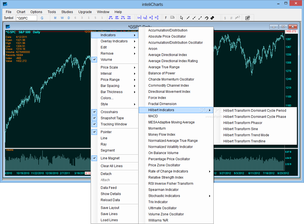Click into the Symbol input field
Screen dimensions: 304x224
pyautogui.click(x=26, y=18)
